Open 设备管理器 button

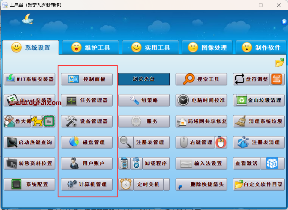[x=87, y=121]
